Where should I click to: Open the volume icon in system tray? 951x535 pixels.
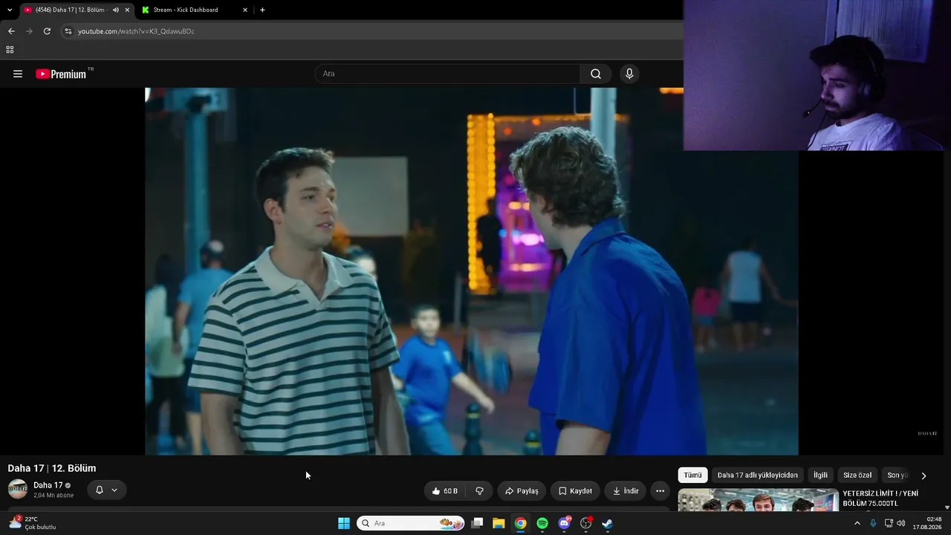point(901,523)
